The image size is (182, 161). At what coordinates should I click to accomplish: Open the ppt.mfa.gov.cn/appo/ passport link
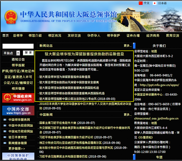tap(159, 85)
